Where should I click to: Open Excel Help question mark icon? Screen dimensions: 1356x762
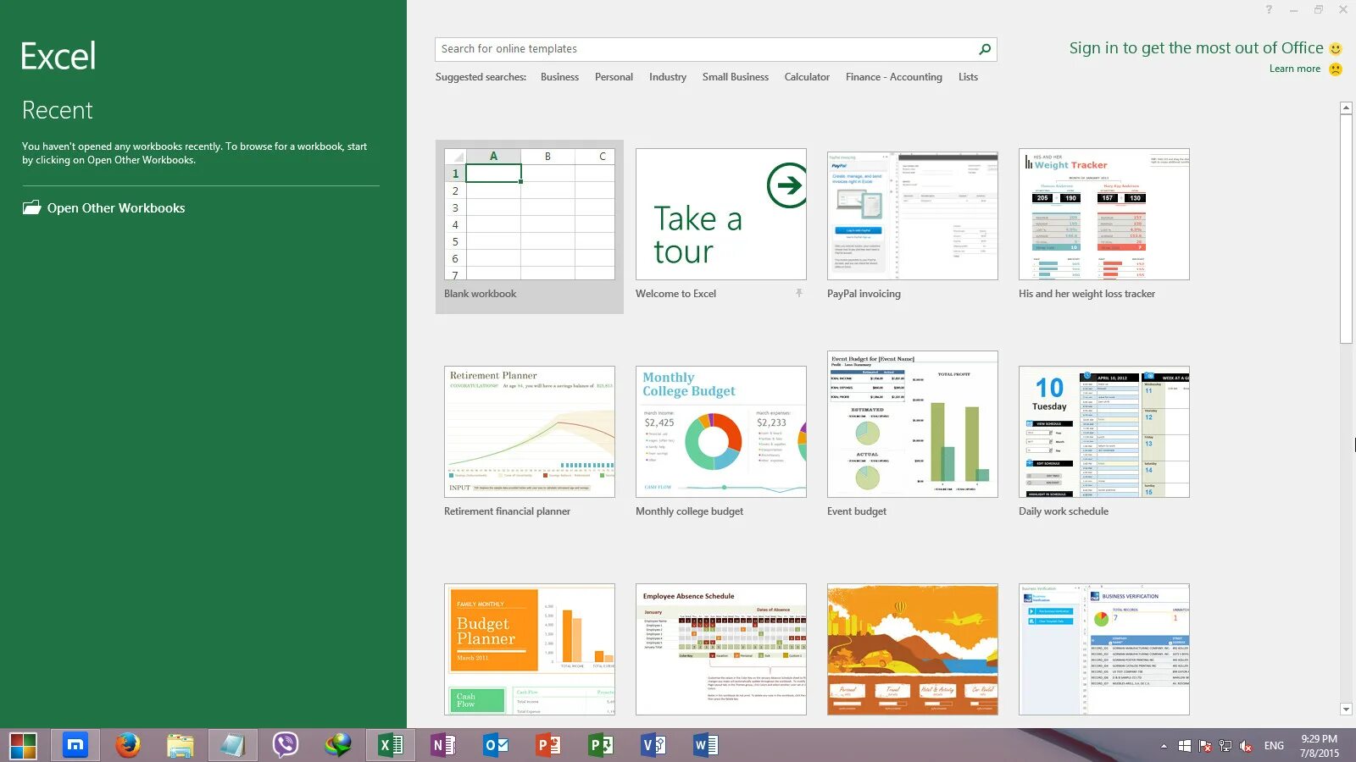coord(1269,9)
